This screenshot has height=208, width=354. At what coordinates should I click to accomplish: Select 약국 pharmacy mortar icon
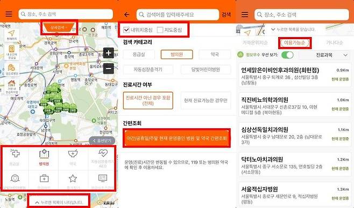point(73,153)
